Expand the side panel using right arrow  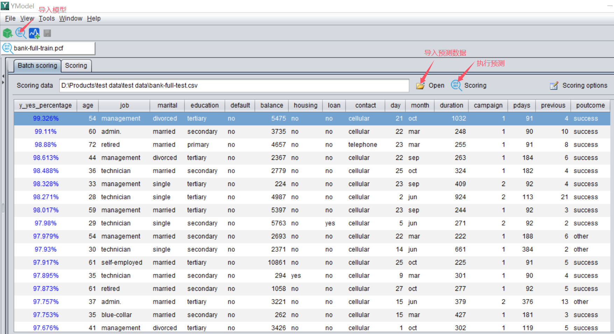[x=3, y=82]
